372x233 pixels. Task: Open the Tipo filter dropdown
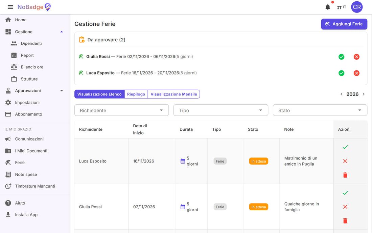click(220, 110)
